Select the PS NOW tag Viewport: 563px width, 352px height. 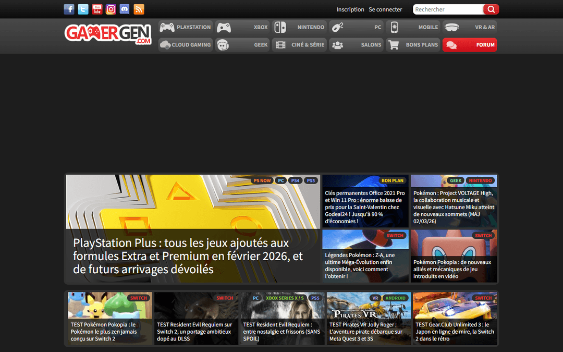pyautogui.click(x=262, y=180)
